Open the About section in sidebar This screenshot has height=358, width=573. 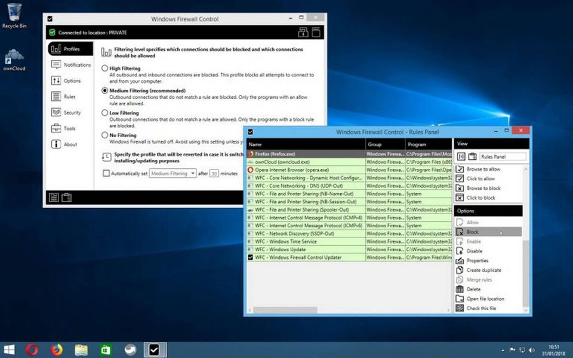[70, 144]
